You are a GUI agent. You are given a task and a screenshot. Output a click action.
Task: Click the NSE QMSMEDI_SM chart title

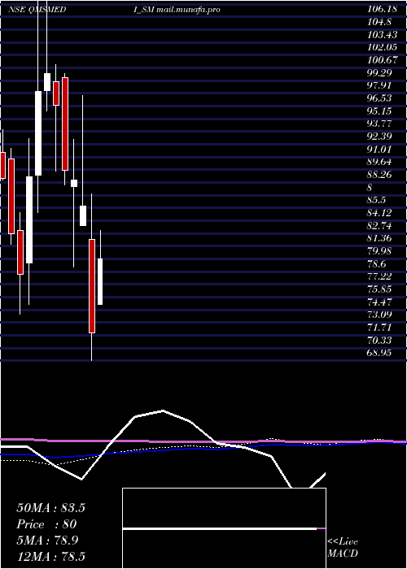81,10
